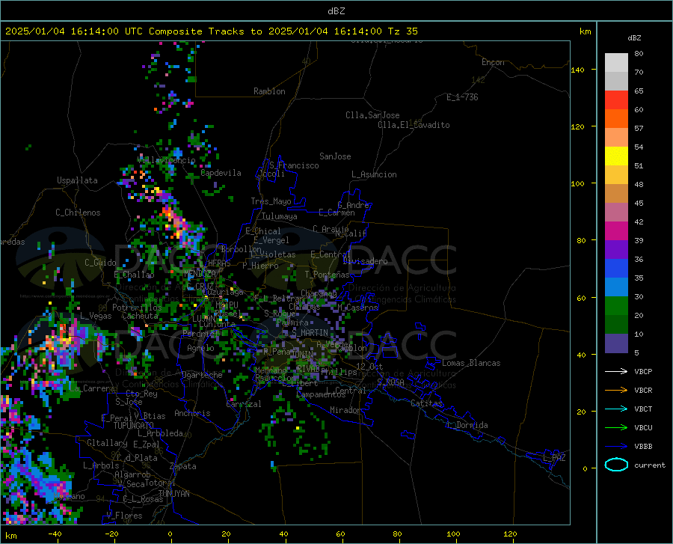Screen dimensions: 673x544
Task: Click the dBZ title at top
Action: (x=336, y=11)
